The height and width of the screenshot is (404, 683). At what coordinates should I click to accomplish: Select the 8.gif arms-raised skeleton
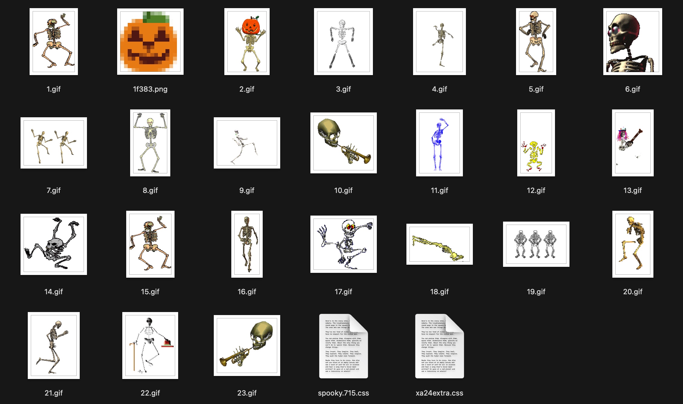coord(150,143)
